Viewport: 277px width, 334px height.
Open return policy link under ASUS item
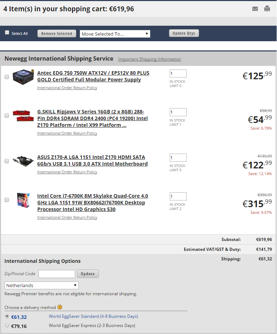click(67, 172)
